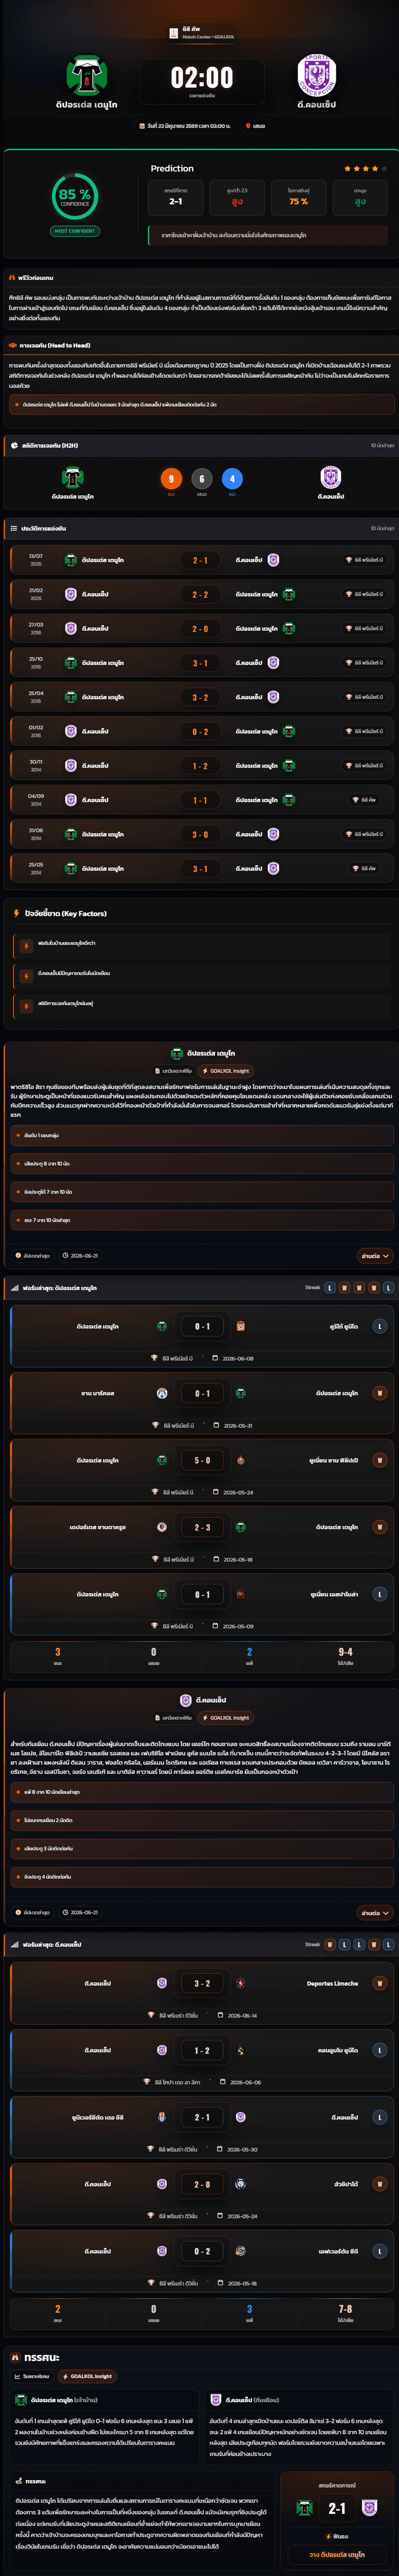This screenshot has width=399, height=2576.
Task: Open the first collapsed Key Factors item
Action: point(199,943)
